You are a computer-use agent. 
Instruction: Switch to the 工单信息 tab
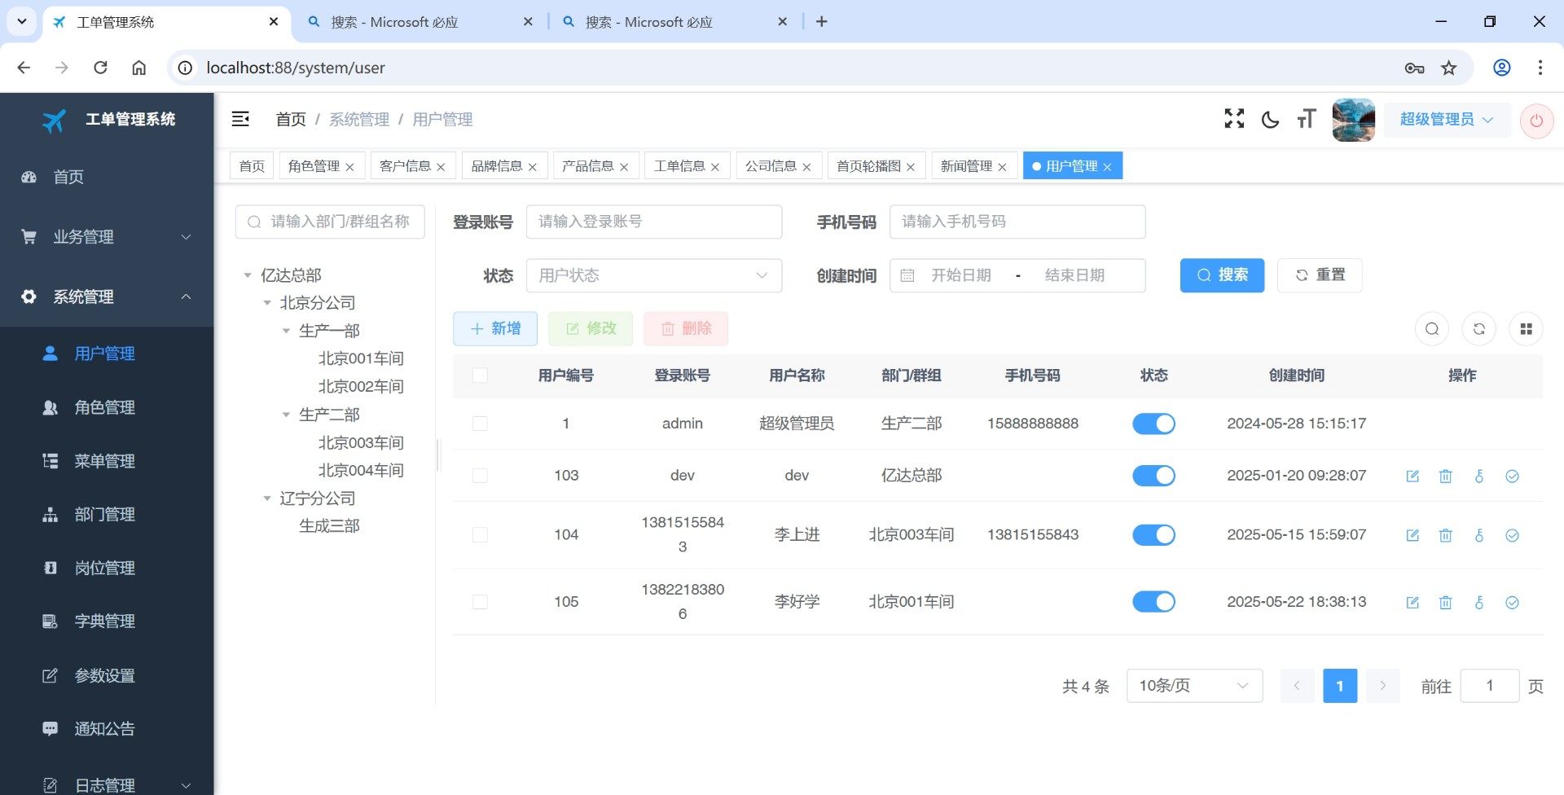click(x=679, y=166)
